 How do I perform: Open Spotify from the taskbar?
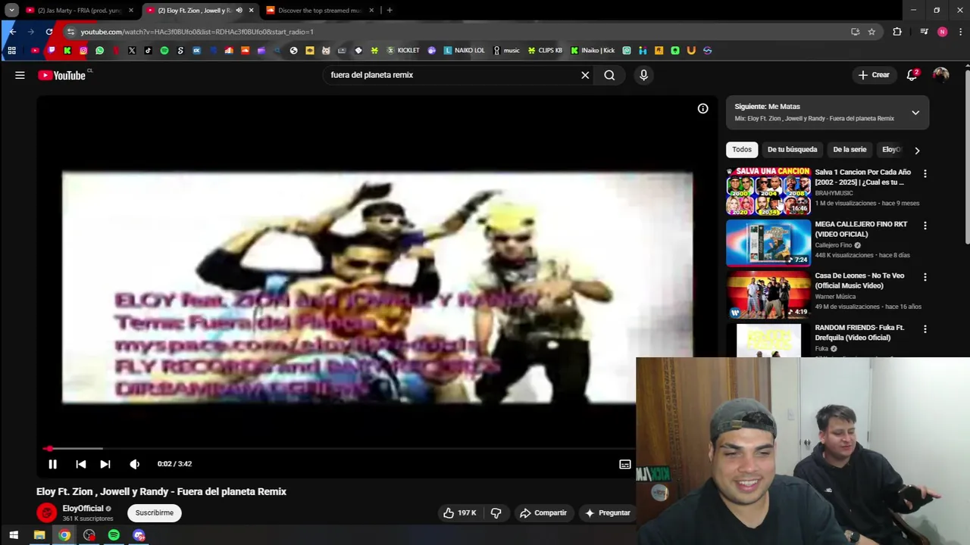coord(114,535)
